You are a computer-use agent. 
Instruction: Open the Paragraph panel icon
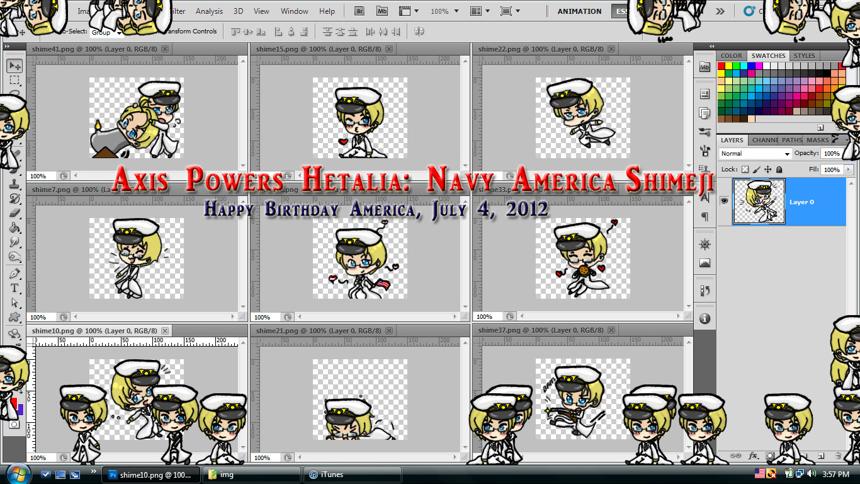(x=704, y=217)
